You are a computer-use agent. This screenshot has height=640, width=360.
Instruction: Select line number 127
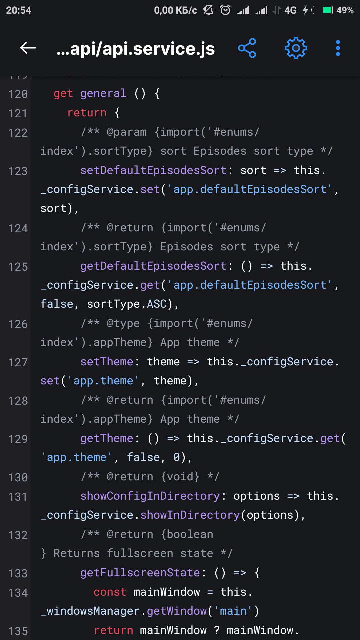(x=18, y=363)
